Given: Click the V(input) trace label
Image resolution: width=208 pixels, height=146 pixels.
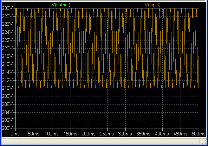Looking at the screenshot, I should click(152, 5).
